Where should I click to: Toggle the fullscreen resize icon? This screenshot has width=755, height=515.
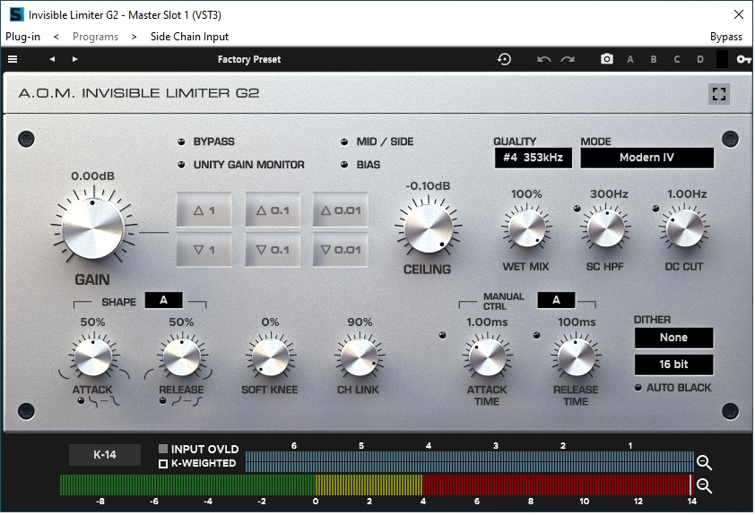(x=719, y=94)
